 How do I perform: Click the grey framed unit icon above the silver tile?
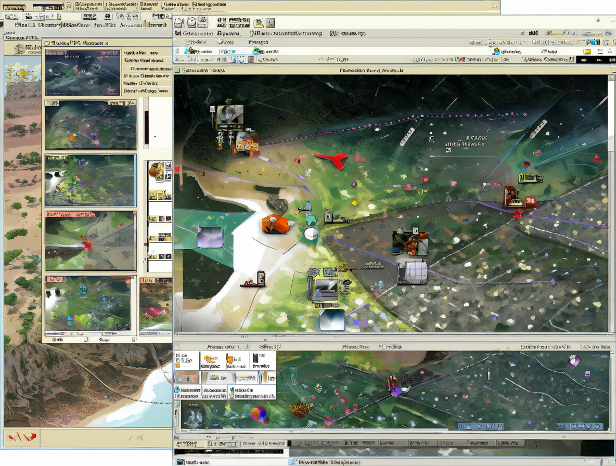326,290
